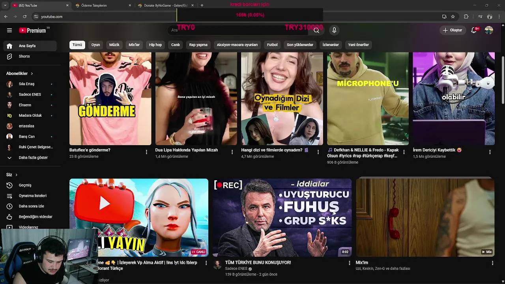Screen dimensions: 505x284
Task: Open options for the Valorant livestream video
Action: point(206,263)
